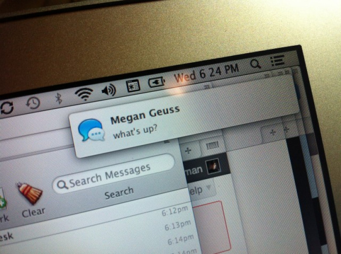Click the 'what's up?' notification text
Image resolution: width=341 pixels, height=254 pixels.
135,132
